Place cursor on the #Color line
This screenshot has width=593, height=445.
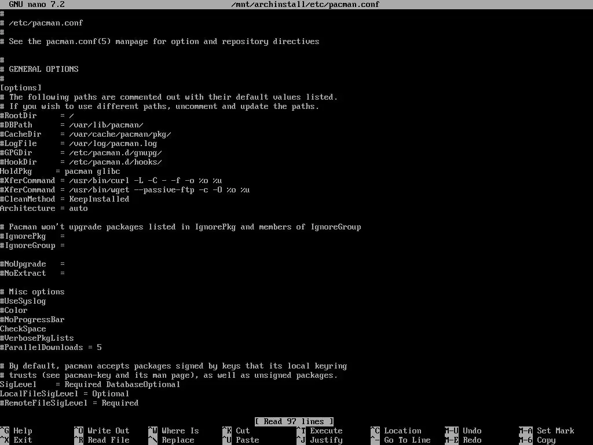tap(14, 311)
